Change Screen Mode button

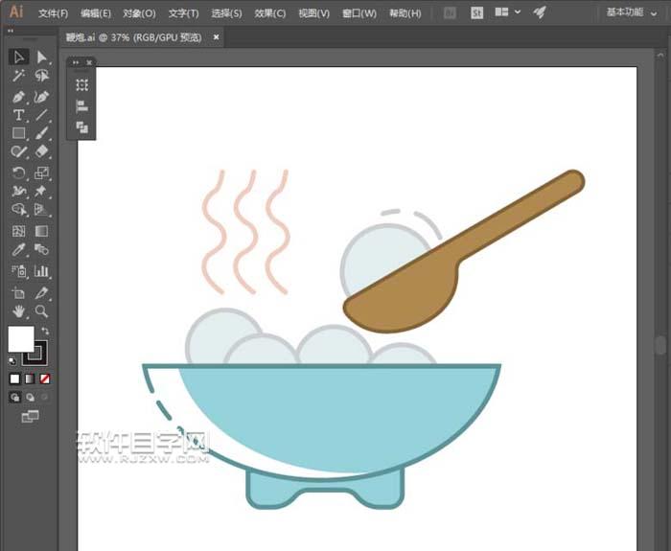30,416
